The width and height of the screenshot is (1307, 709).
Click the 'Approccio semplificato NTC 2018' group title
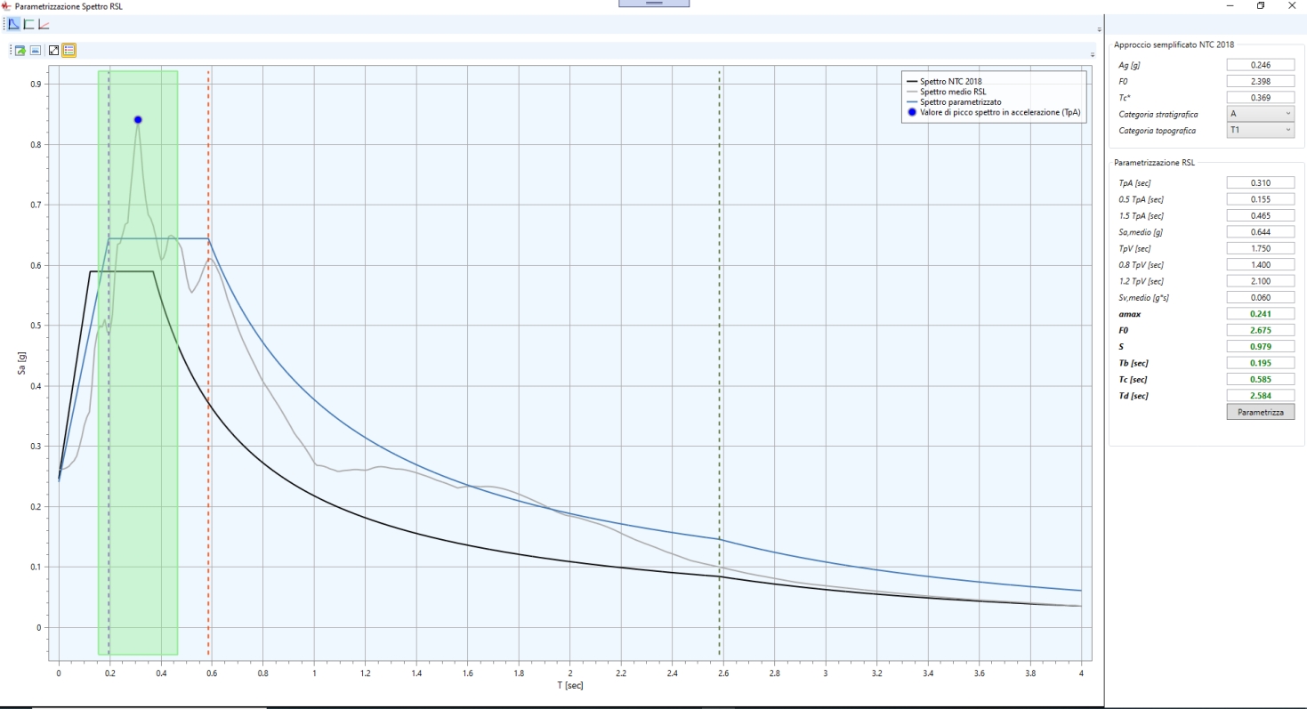tap(1174, 44)
